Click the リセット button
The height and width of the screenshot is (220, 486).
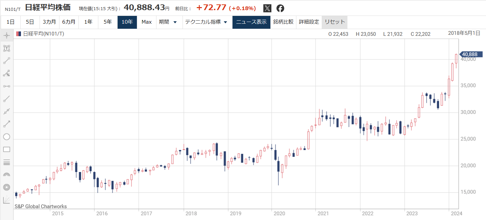pos(335,22)
